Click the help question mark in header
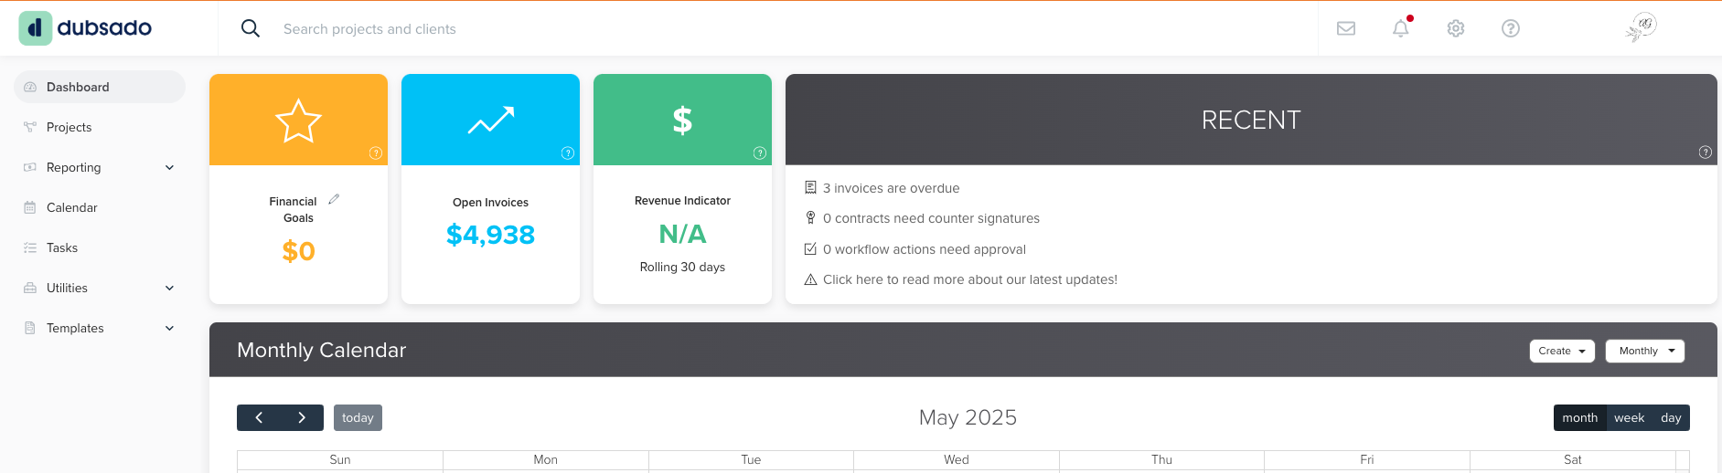The height and width of the screenshot is (473, 1722). (1511, 28)
